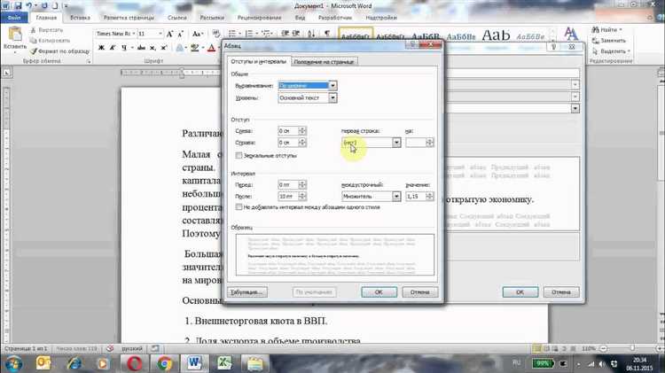Switch to Page Position (Положение на странице) tab
665x373 pixels.
[324, 62]
